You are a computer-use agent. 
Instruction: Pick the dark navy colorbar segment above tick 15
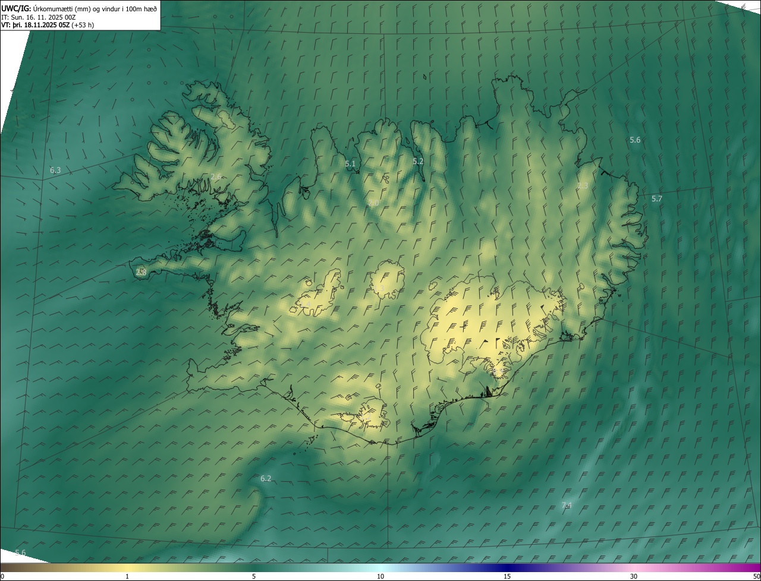click(x=507, y=567)
